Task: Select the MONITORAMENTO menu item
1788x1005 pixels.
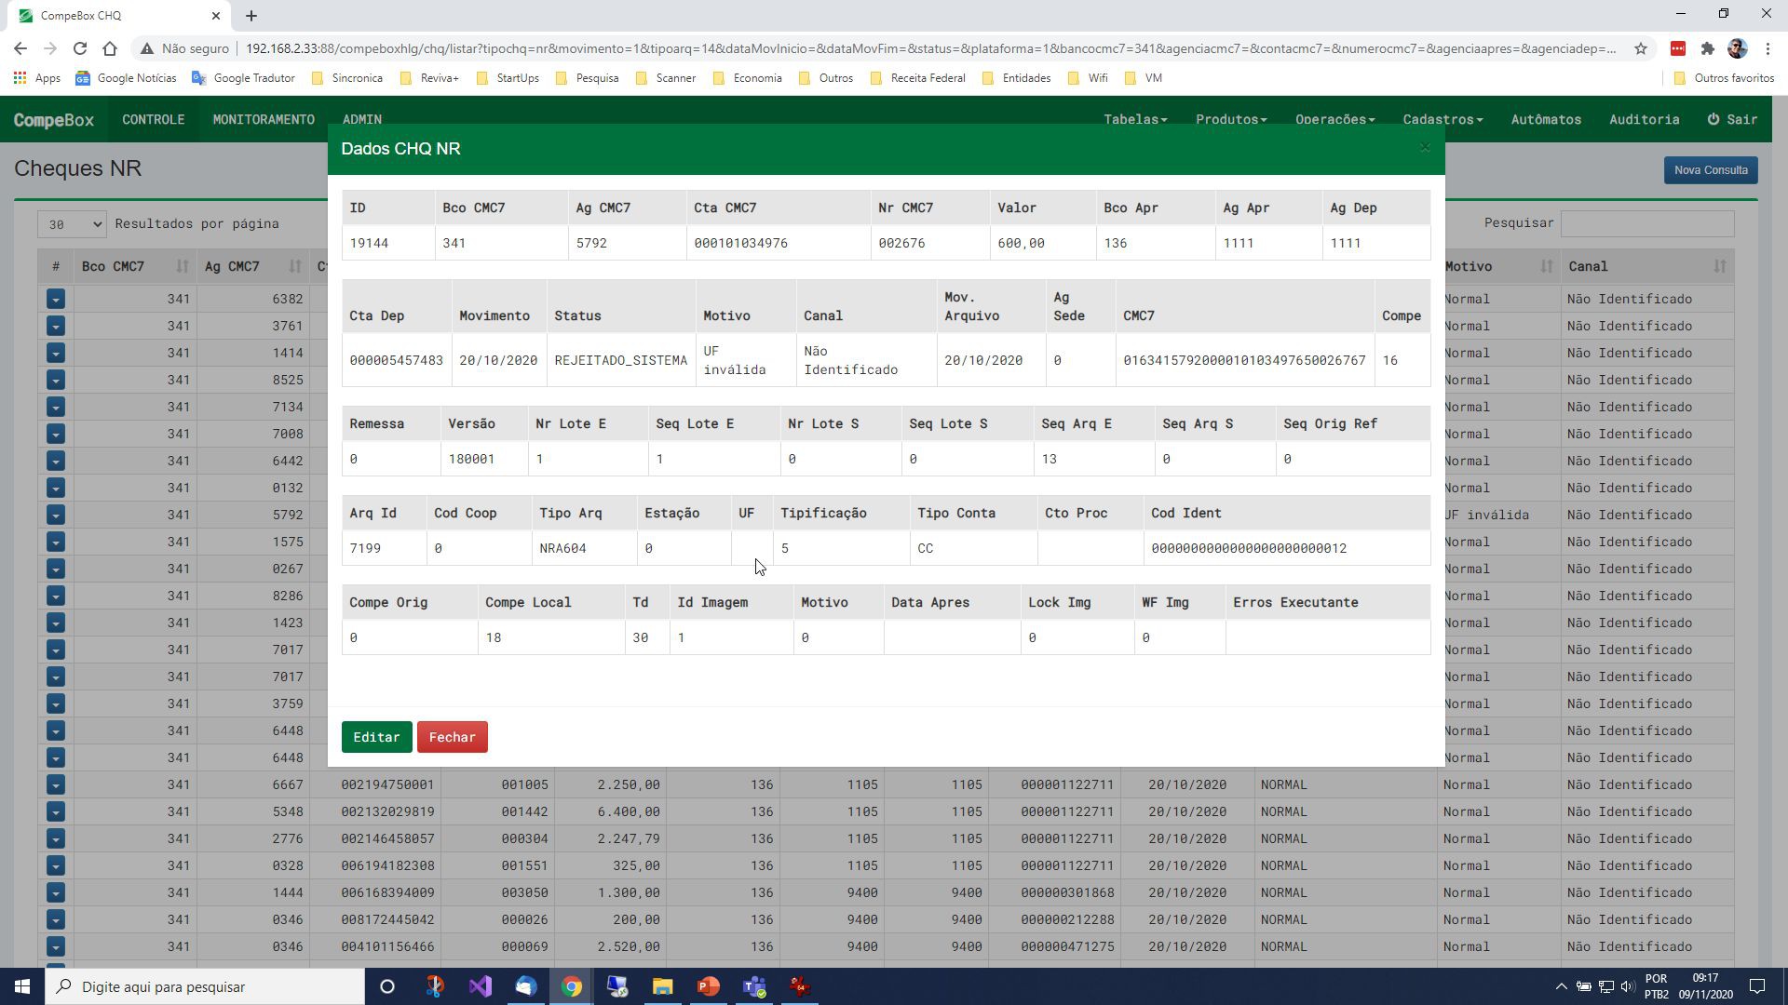Action: pyautogui.click(x=264, y=119)
